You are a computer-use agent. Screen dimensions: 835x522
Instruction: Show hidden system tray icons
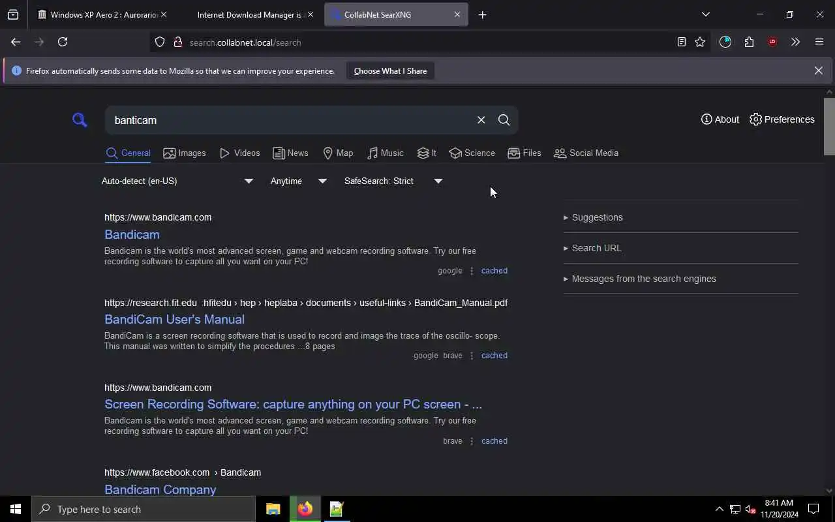[x=719, y=509]
